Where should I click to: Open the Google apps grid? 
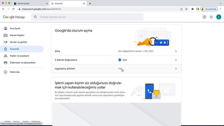click(211, 17)
